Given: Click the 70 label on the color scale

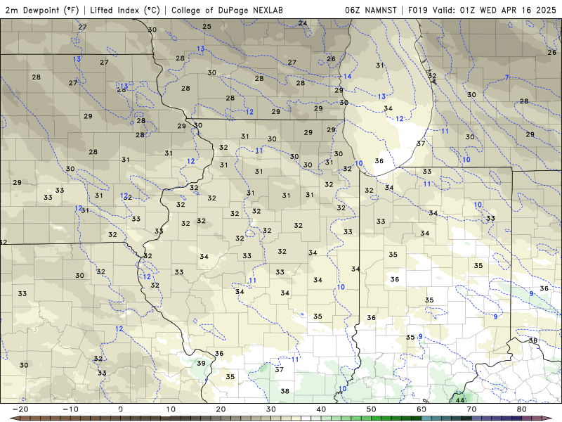Looking at the screenshot, I should 471,409.
